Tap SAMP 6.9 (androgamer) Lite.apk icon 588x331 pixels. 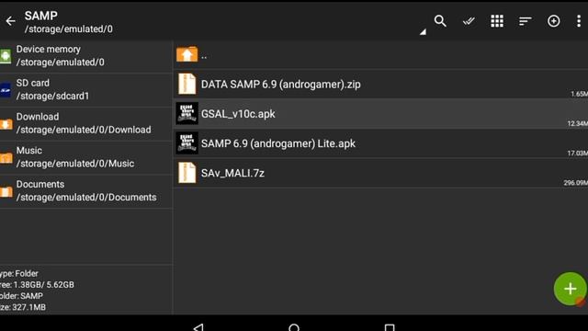click(x=187, y=143)
